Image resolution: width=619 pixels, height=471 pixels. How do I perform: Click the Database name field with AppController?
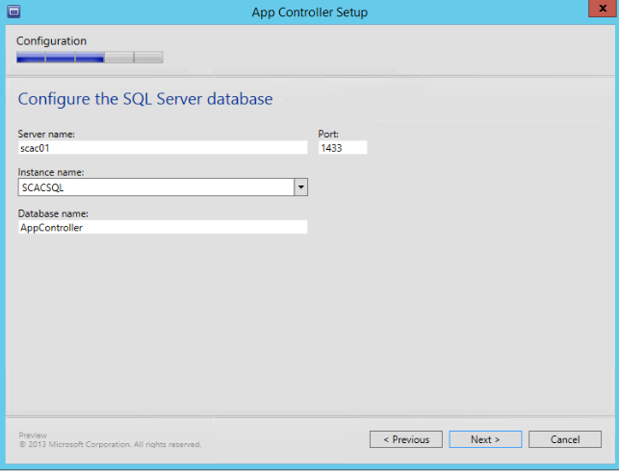[x=162, y=228]
